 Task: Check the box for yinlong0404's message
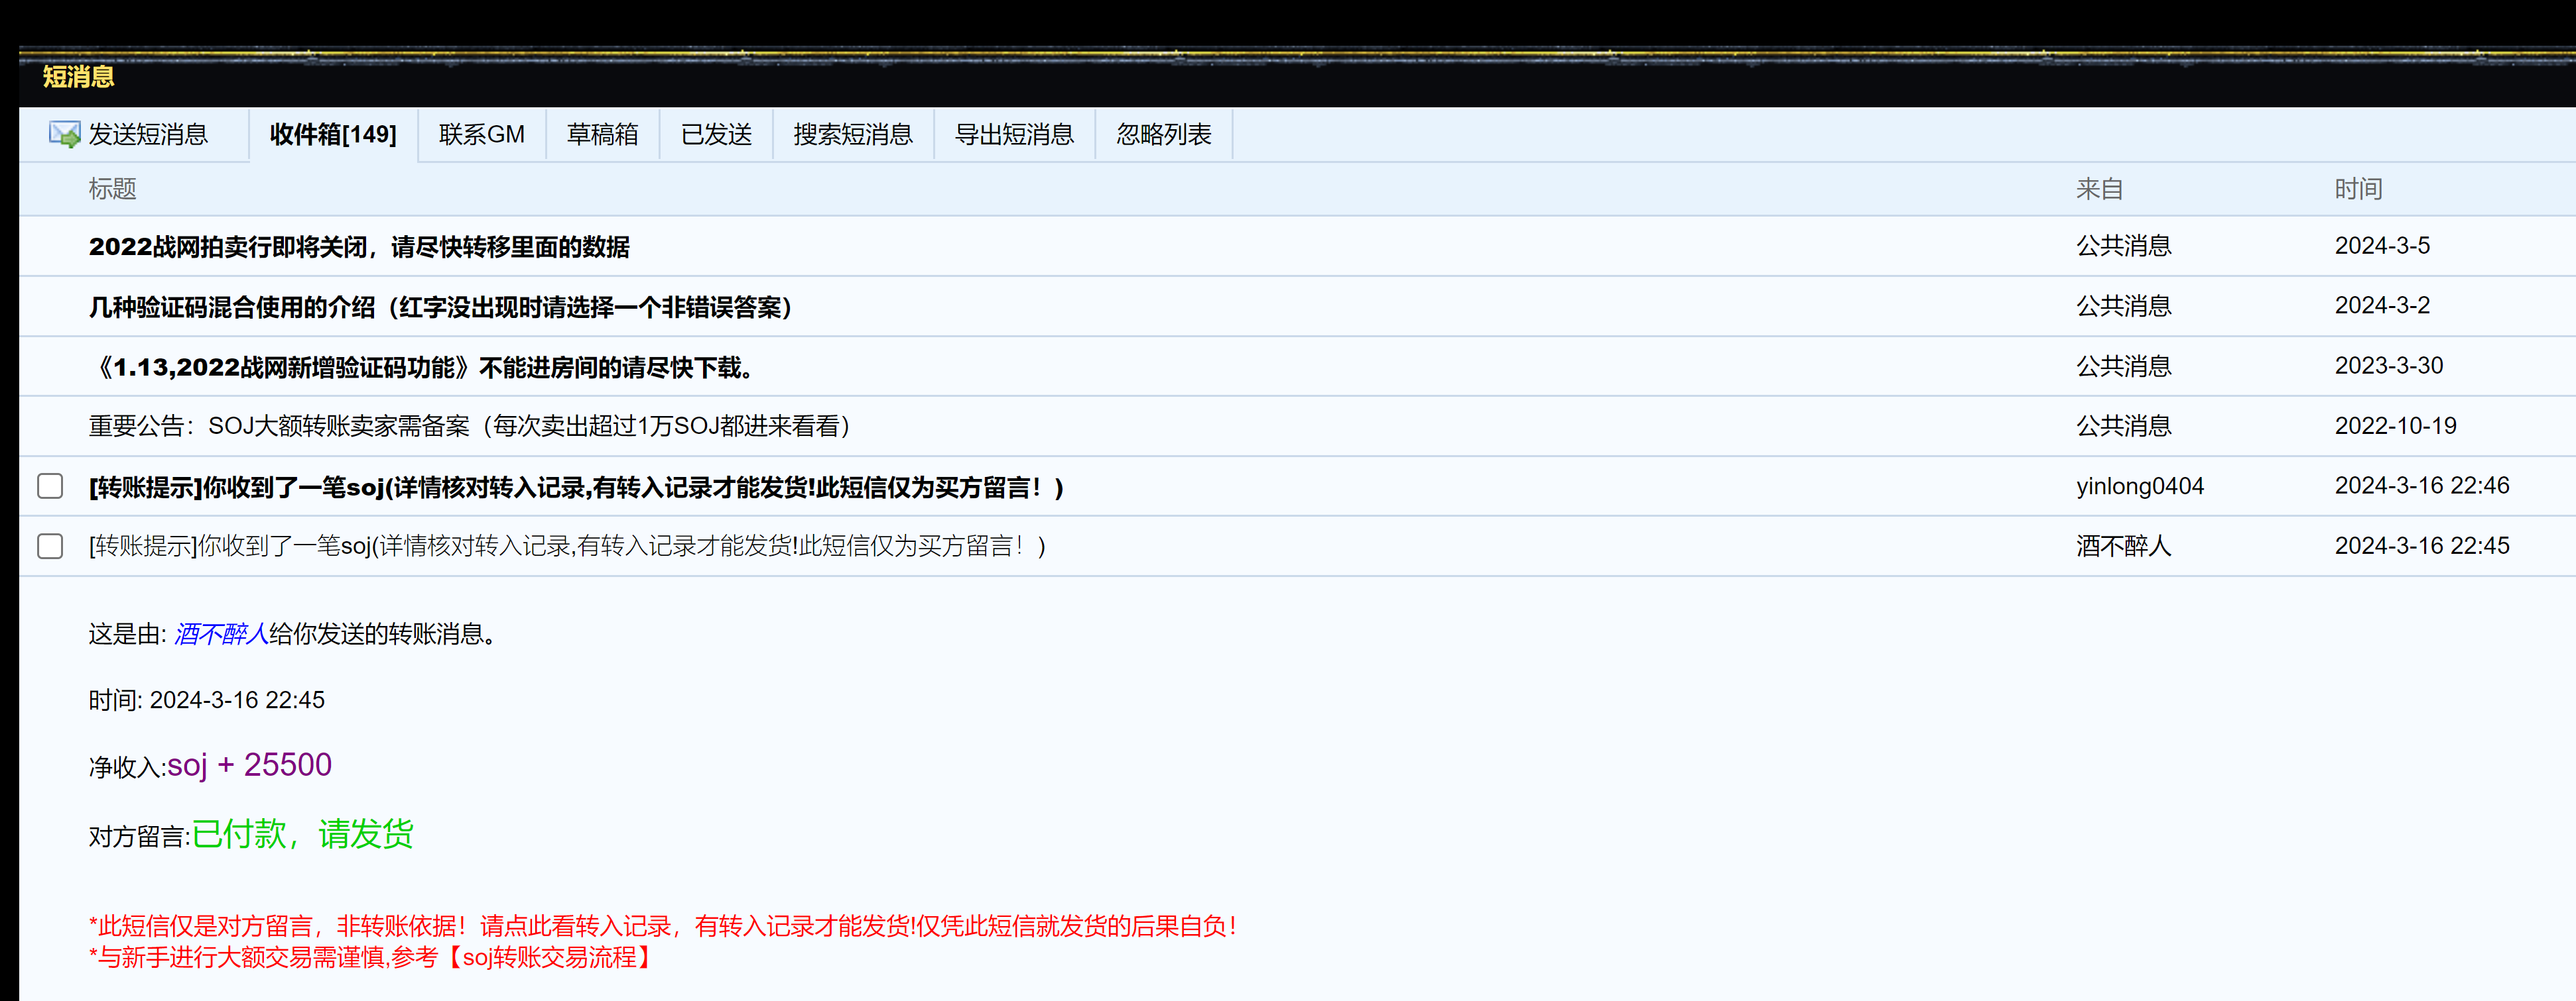pyautogui.click(x=50, y=486)
